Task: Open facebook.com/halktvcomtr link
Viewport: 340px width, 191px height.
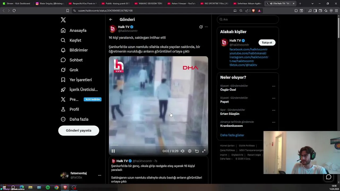Action: 248,49
